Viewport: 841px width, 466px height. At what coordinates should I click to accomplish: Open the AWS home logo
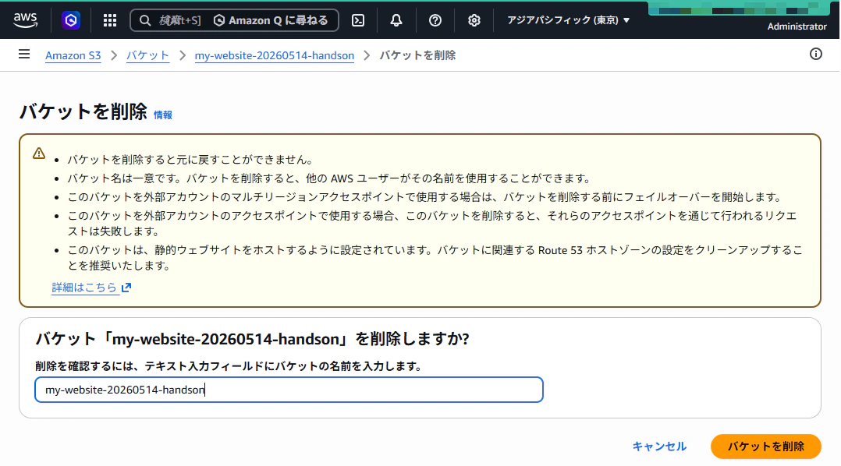click(25, 19)
